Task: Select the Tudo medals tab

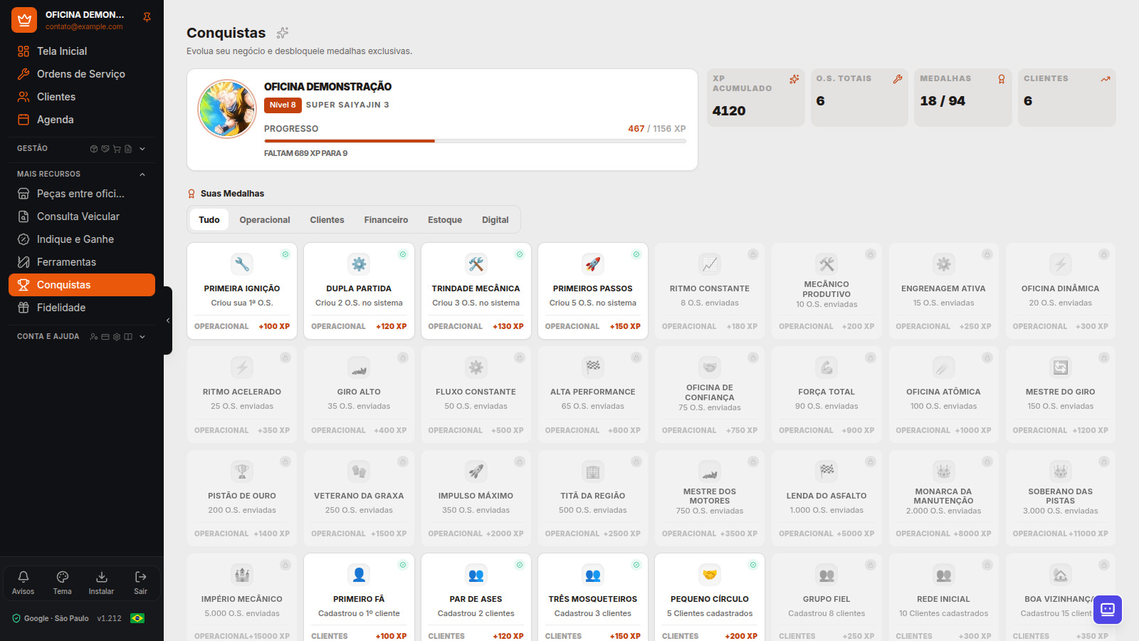Action: (209, 220)
